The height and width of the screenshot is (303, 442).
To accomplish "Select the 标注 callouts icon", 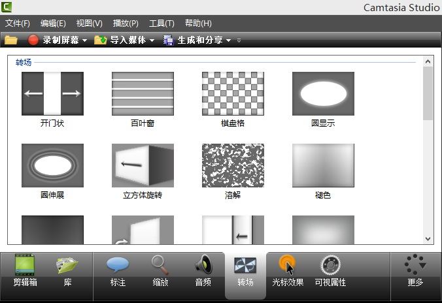I will click(118, 270).
